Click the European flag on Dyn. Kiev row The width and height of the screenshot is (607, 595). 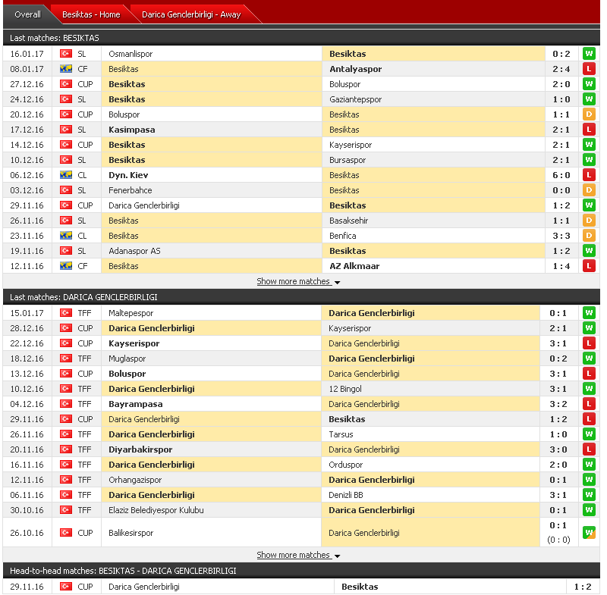[x=66, y=175]
